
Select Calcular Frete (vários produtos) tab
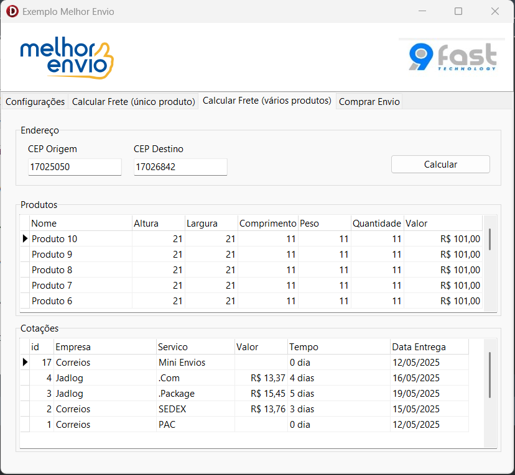267,101
